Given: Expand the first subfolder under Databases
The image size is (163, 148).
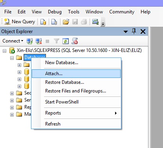Looking at the screenshot, I should tap(19, 65).
